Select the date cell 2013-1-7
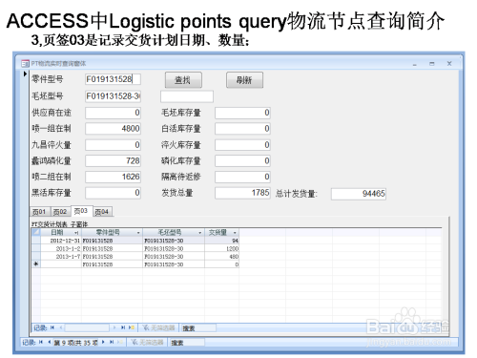Viewport: 477px width, 358px height. click(61, 257)
